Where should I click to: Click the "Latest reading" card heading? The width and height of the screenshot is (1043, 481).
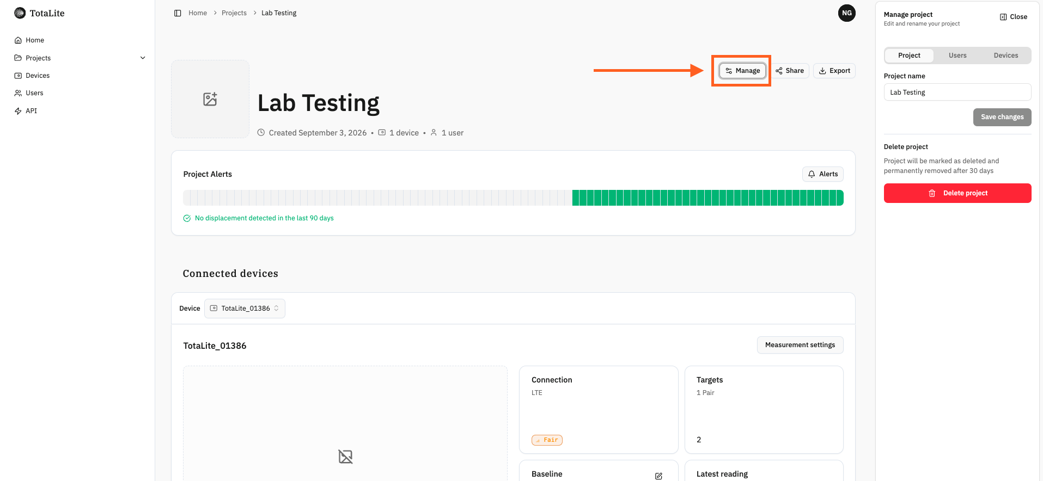coord(722,474)
